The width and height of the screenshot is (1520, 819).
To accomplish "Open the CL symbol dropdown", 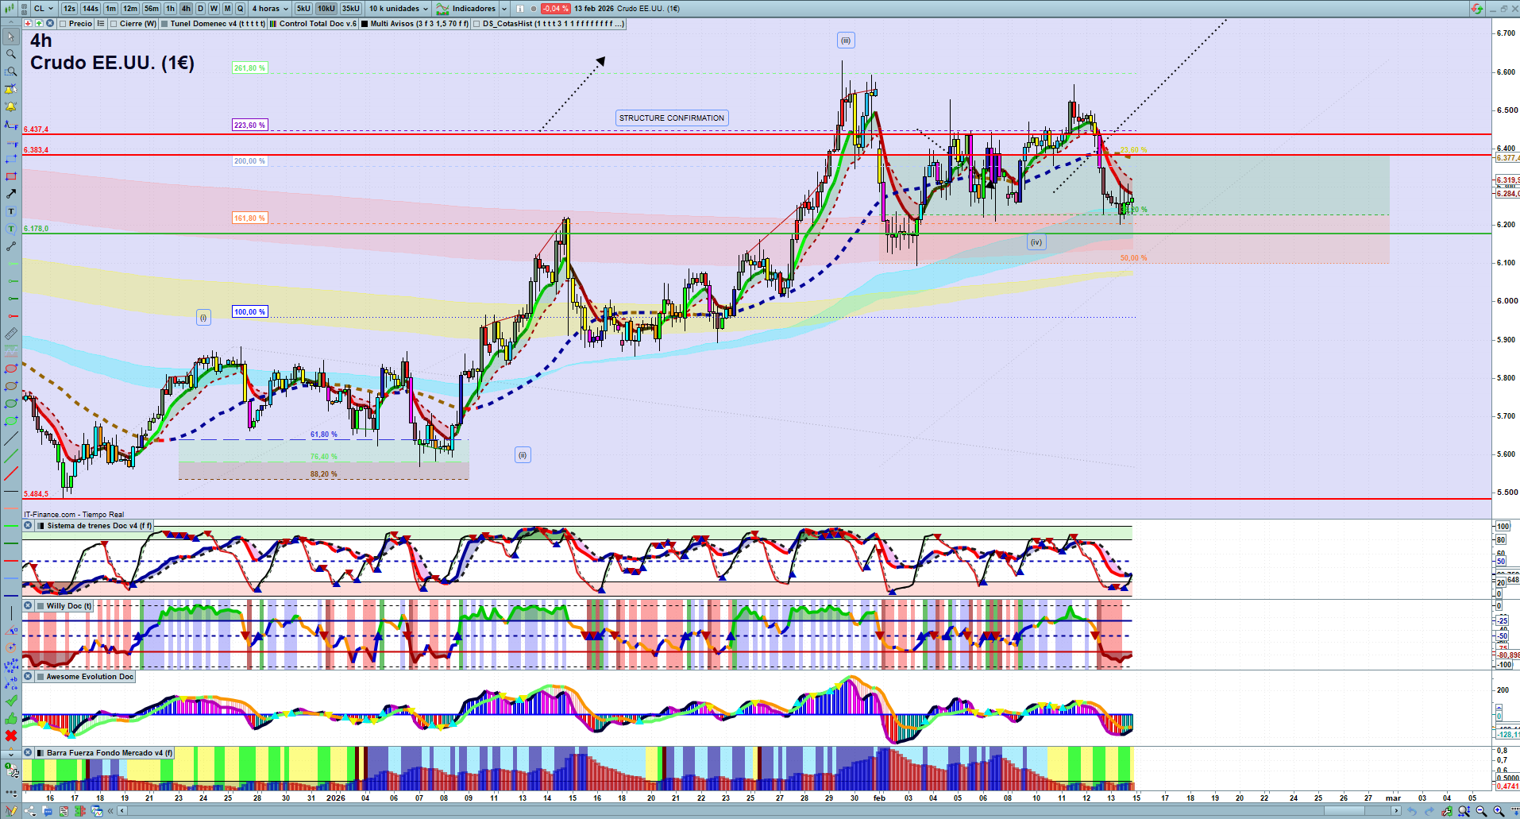I will 44,9.
